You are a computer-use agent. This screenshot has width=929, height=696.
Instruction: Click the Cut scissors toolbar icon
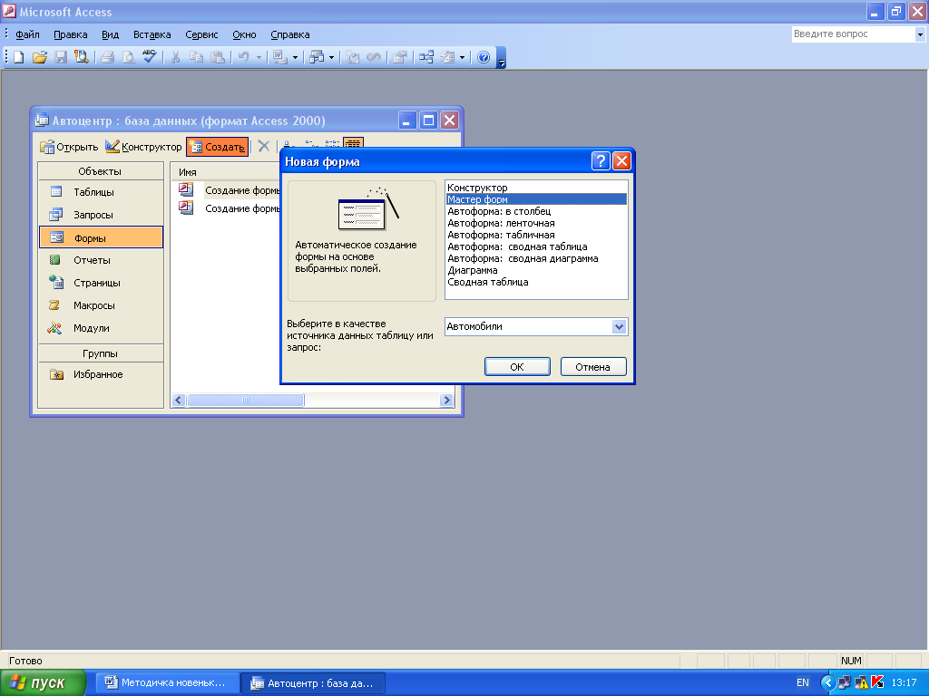point(175,57)
